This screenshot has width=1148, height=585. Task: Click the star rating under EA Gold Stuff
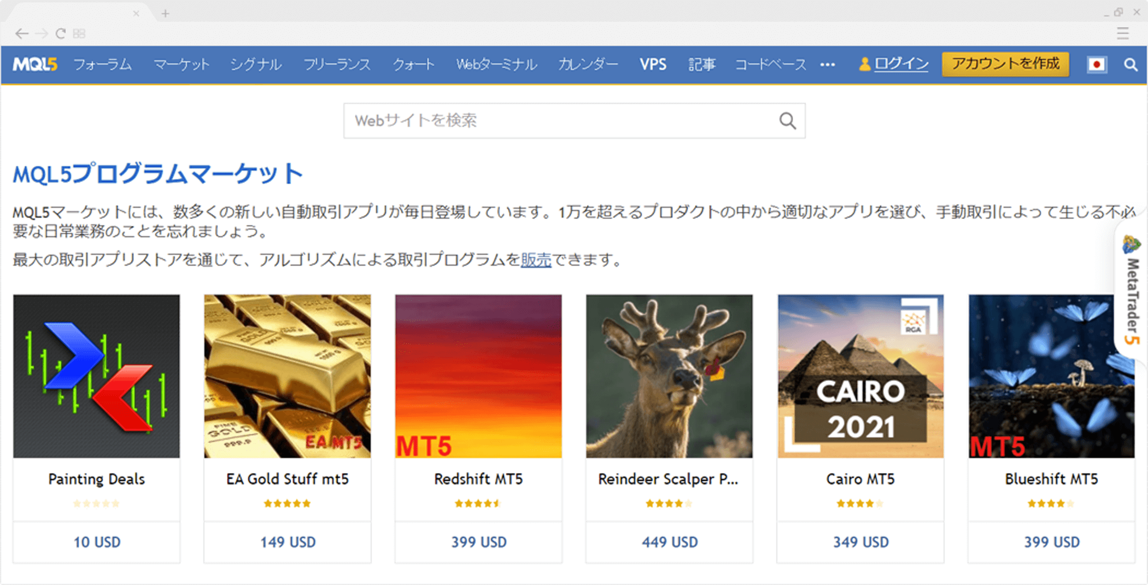coord(288,504)
